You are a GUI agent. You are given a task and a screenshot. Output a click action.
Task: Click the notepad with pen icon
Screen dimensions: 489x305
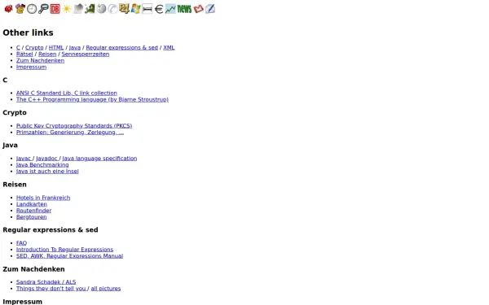tap(210, 9)
